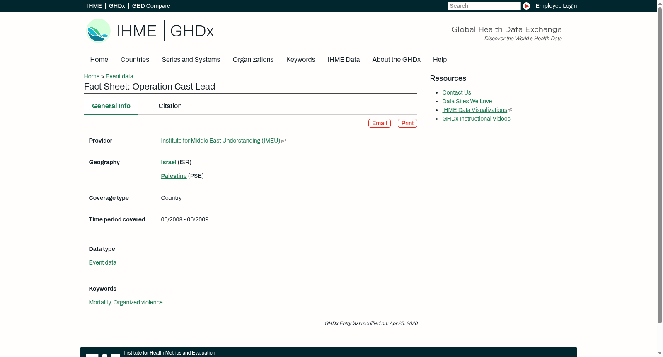This screenshot has height=357, width=663.
Task: Open Contact Us resource link
Action: coord(457,92)
